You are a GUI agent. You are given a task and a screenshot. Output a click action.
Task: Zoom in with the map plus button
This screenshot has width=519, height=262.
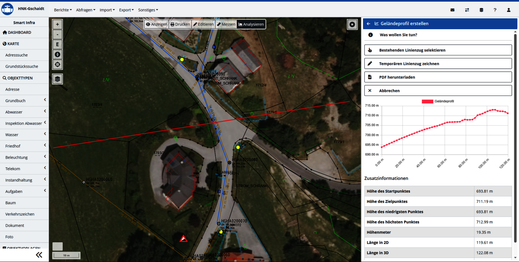point(57,24)
